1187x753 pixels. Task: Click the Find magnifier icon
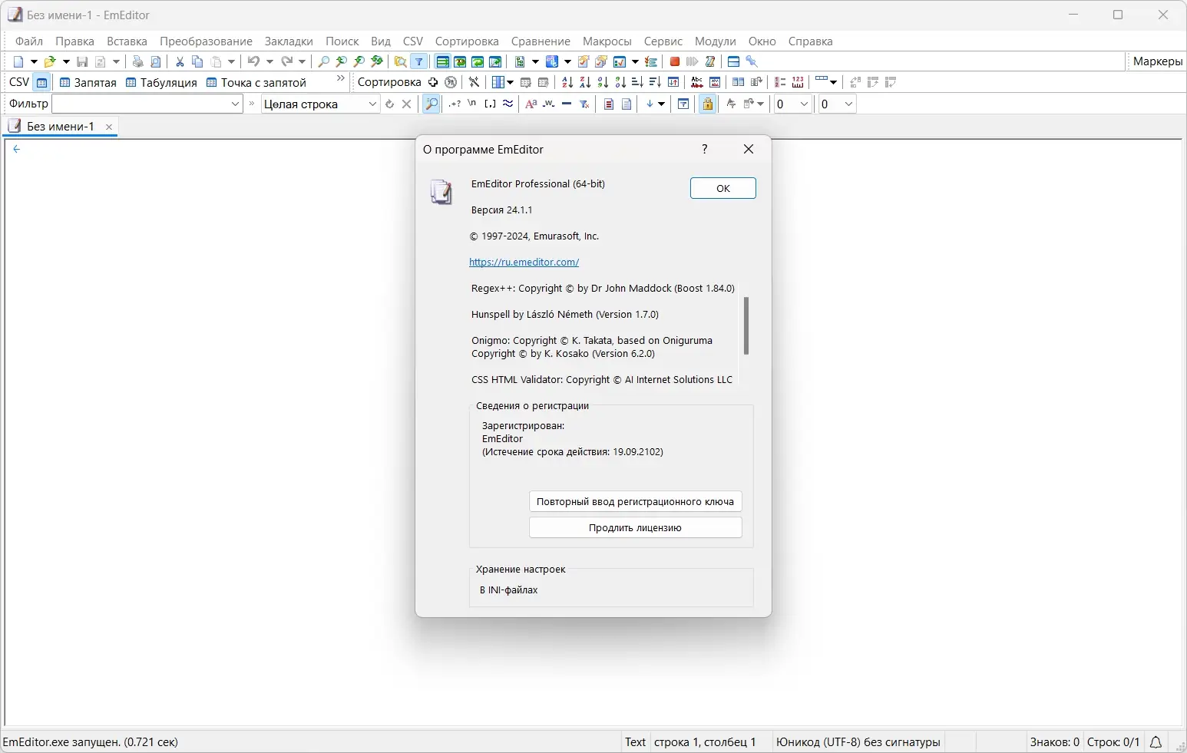pyautogui.click(x=324, y=61)
